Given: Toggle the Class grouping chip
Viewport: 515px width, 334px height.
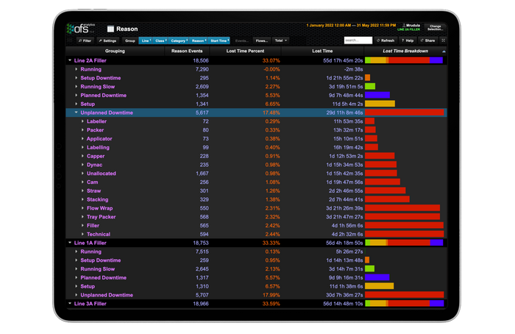Looking at the screenshot, I should (x=162, y=40).
